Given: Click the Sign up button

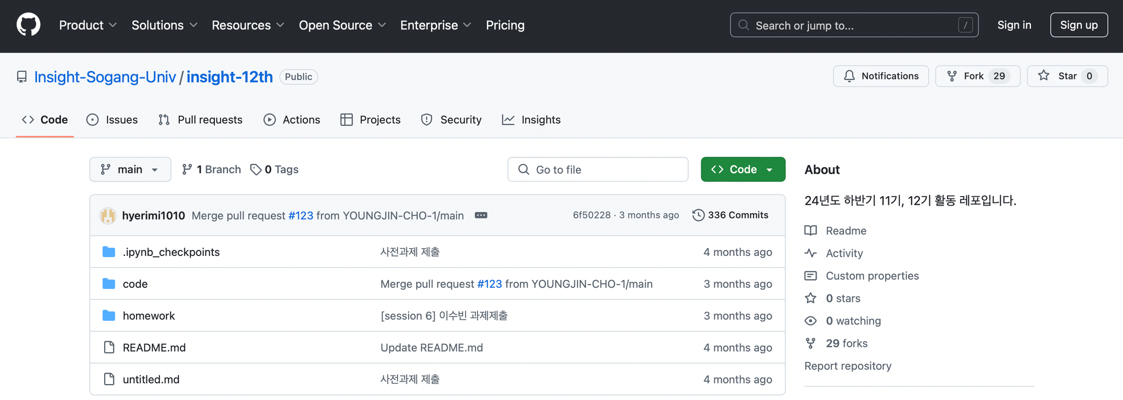Looking at the screenshot, I should pos(1079,25).
